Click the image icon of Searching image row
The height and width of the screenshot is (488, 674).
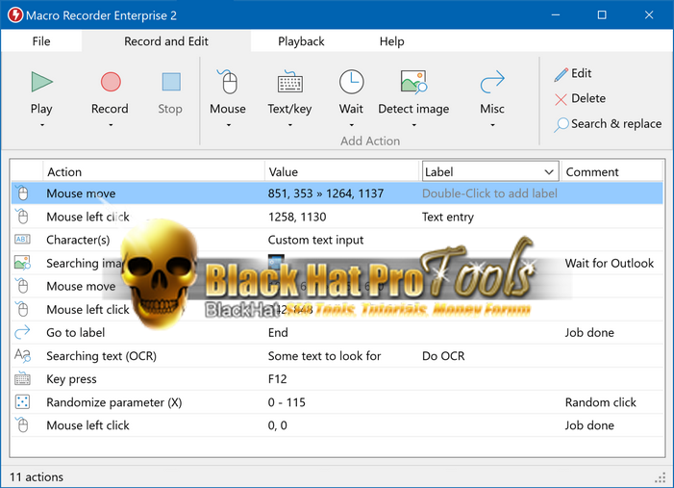(x=22, y=263)
